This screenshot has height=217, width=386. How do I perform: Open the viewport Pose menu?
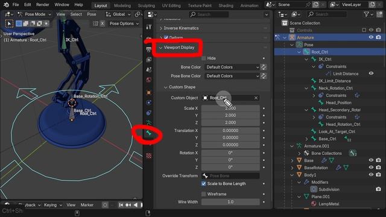(91, 14)
